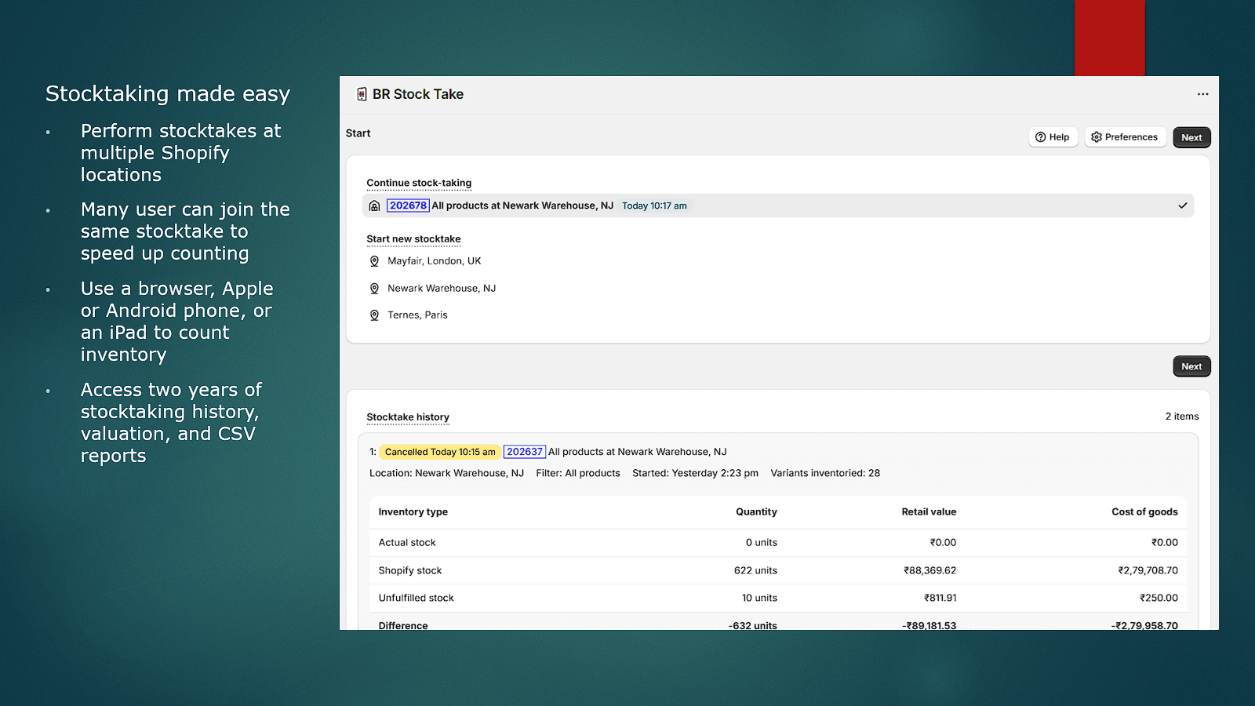Select Ternes, Paris for new stocktake
The width and height of the screenshot is (1255, 706).
click(x=417, y=315)
